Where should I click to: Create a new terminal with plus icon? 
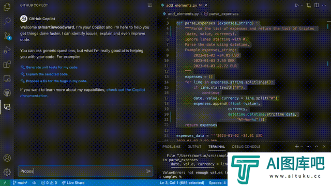click(x=296, y=146)
